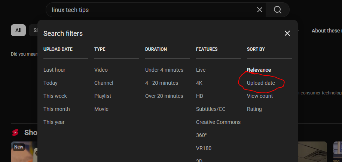Filter uploads by Today
Image resolution: width=342 pixels, height=162 pixels.
point(51,83)
